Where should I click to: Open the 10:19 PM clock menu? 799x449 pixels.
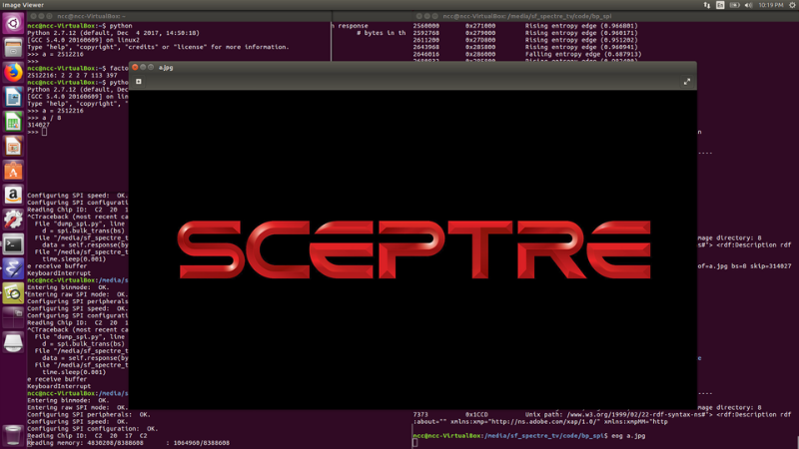(771, 5)
